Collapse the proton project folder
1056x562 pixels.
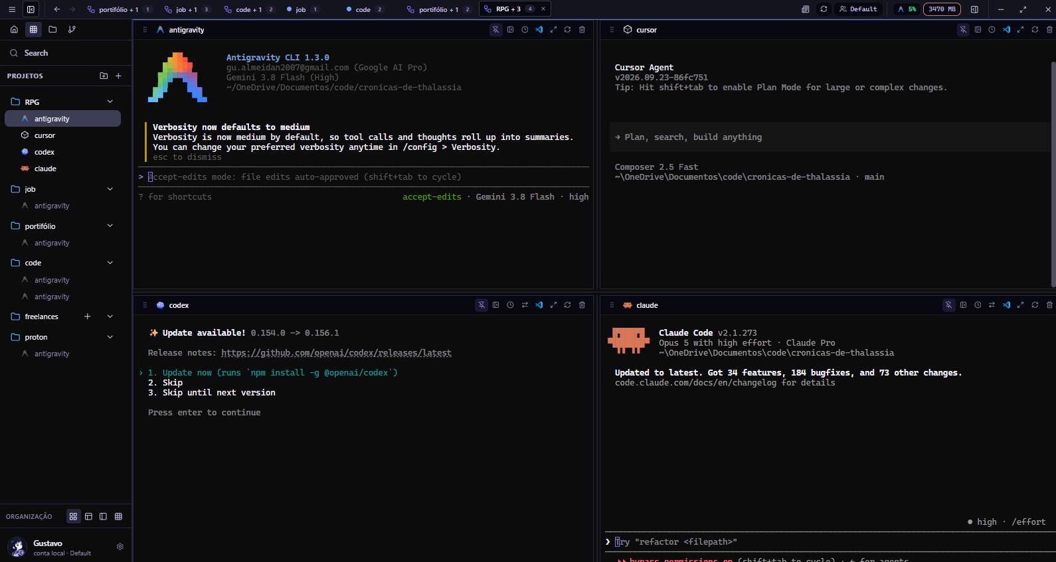coord(110,337)
